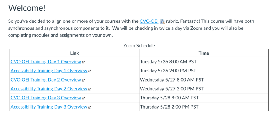The height and width of the screenshot is (116, 275).
Task: Open Accessibility Training Day 1 Overview link
Action: [49, 71]
